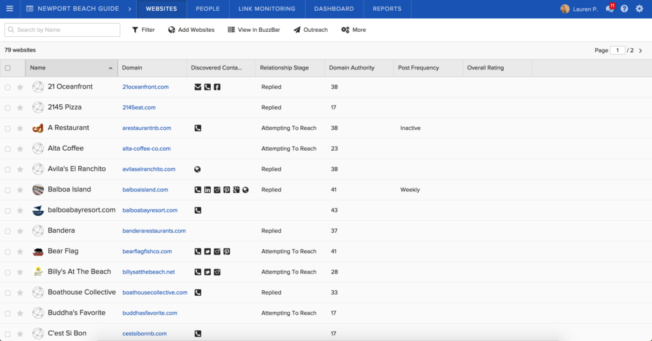Open the settings gear icon
The width and height of the screenshot is (652, 341).
click(639, 9)
